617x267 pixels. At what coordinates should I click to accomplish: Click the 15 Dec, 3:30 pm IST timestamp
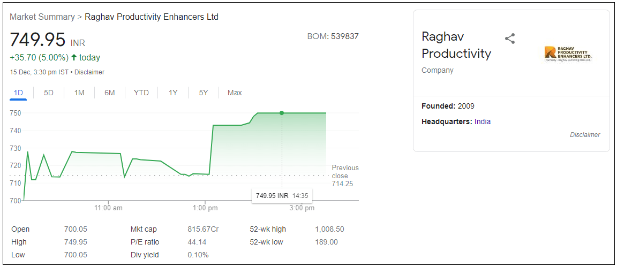[39, 72]
